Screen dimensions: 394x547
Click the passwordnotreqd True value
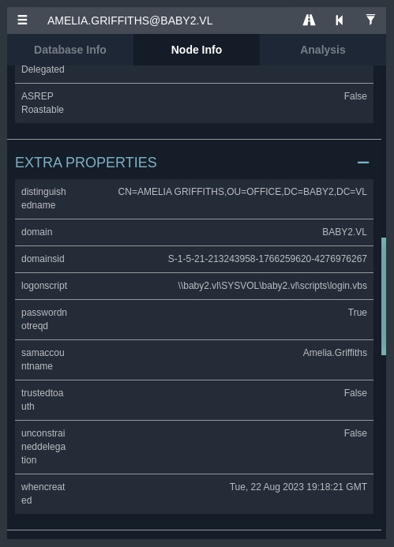pos(358,313)
